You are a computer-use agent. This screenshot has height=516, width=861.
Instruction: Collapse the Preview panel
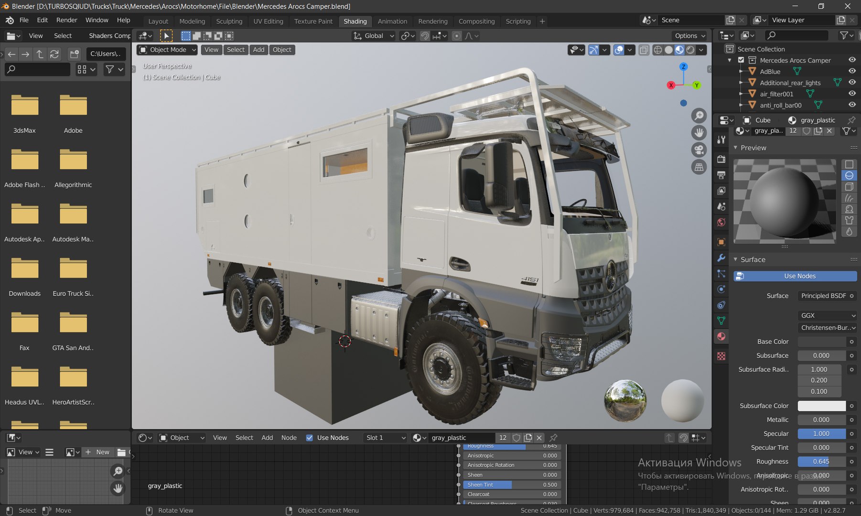735,148
